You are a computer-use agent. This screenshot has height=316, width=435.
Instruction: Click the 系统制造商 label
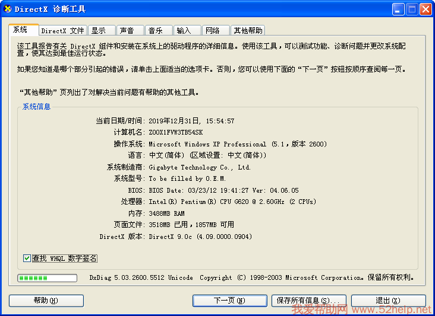pyautogui.click(x=126, y=167)
